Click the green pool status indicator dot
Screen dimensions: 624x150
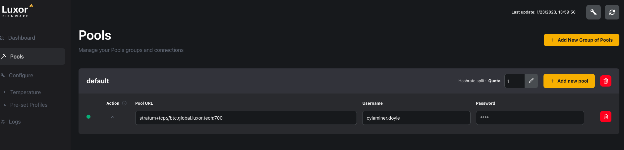click(88, 117)
